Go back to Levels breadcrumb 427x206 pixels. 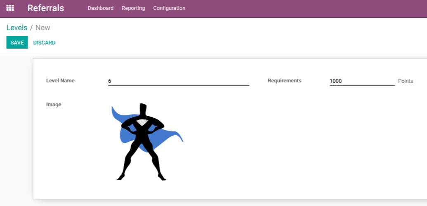(x=17, y=28)
